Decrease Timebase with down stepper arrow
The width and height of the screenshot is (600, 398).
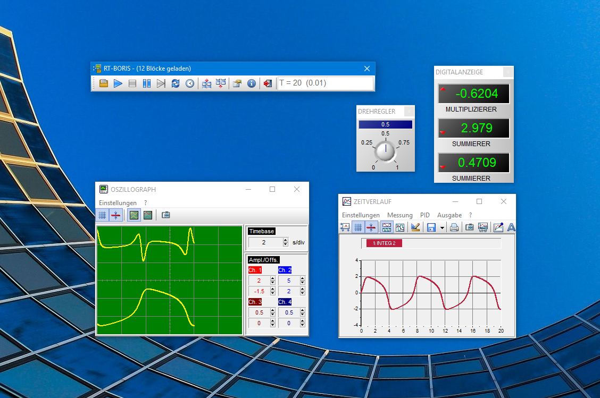click(286, 244)
